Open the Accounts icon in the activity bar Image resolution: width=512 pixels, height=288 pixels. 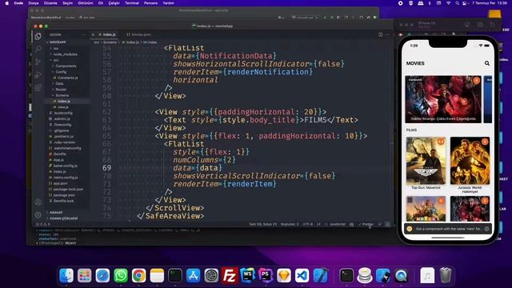click(x=38, y=202)
